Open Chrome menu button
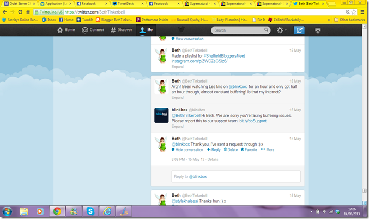 point(362,12)
